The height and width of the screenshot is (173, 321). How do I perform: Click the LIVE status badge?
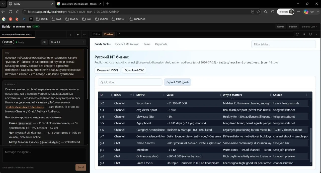36,27
